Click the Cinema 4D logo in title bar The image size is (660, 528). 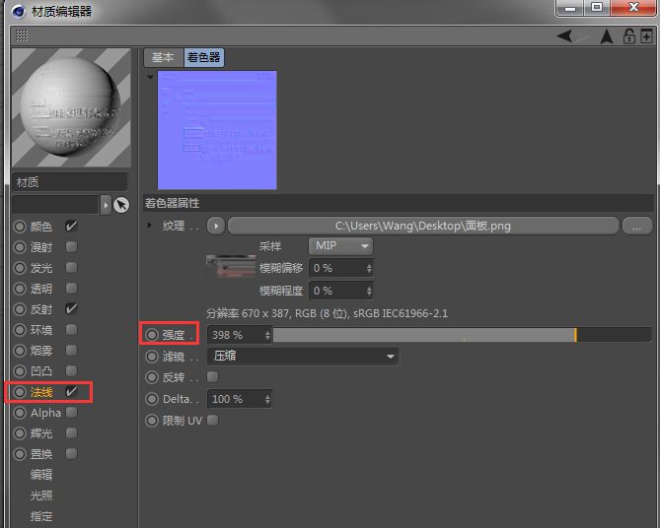tap(18, 11)
